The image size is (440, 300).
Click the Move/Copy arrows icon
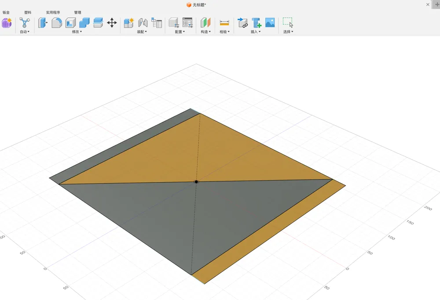pyautogui.click(x=112, y=23)
